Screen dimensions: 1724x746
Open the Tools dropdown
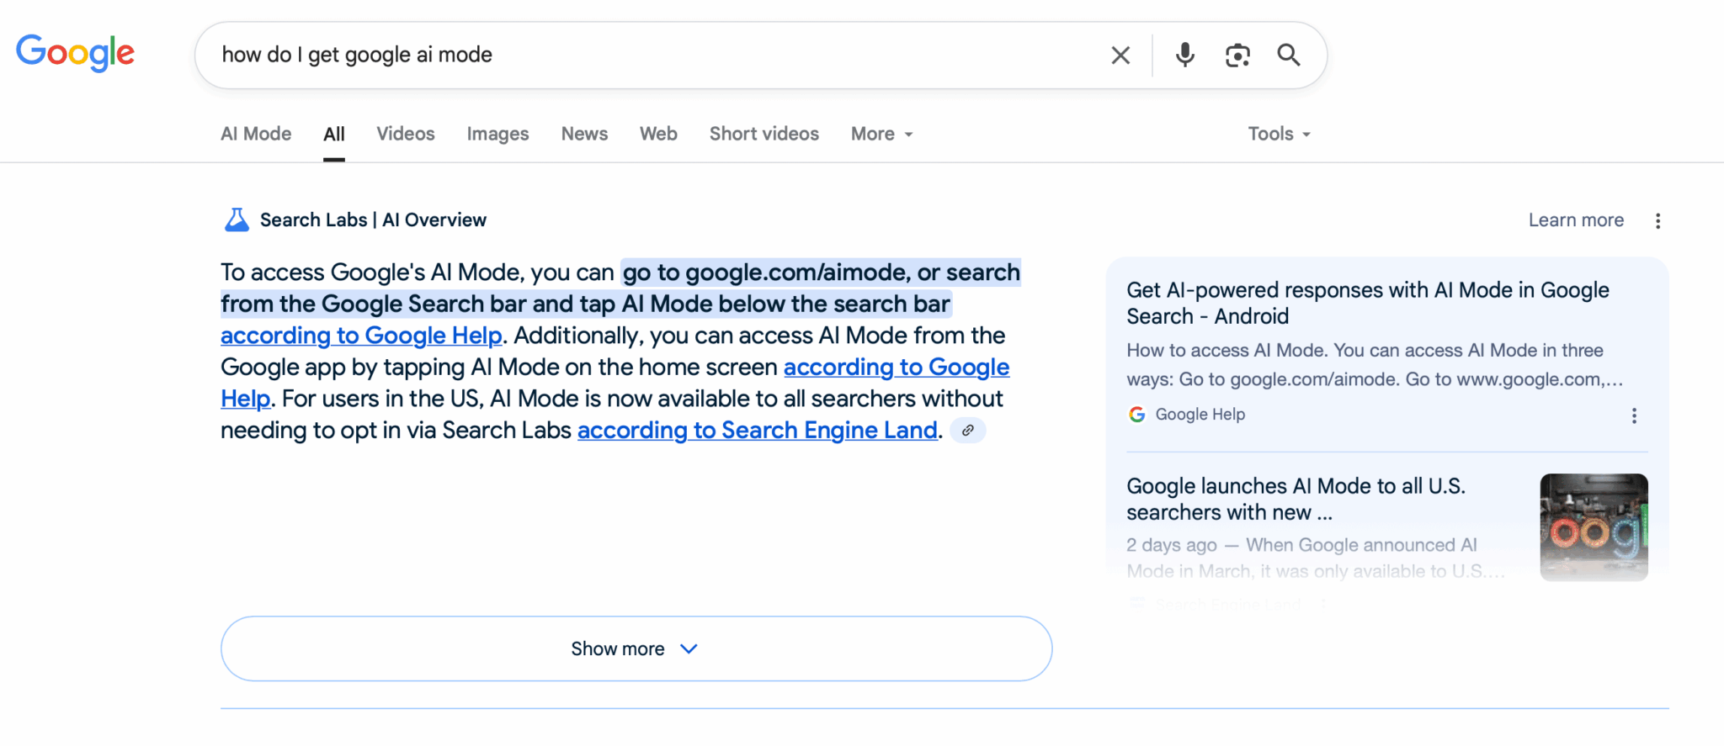pos(1279,134)
